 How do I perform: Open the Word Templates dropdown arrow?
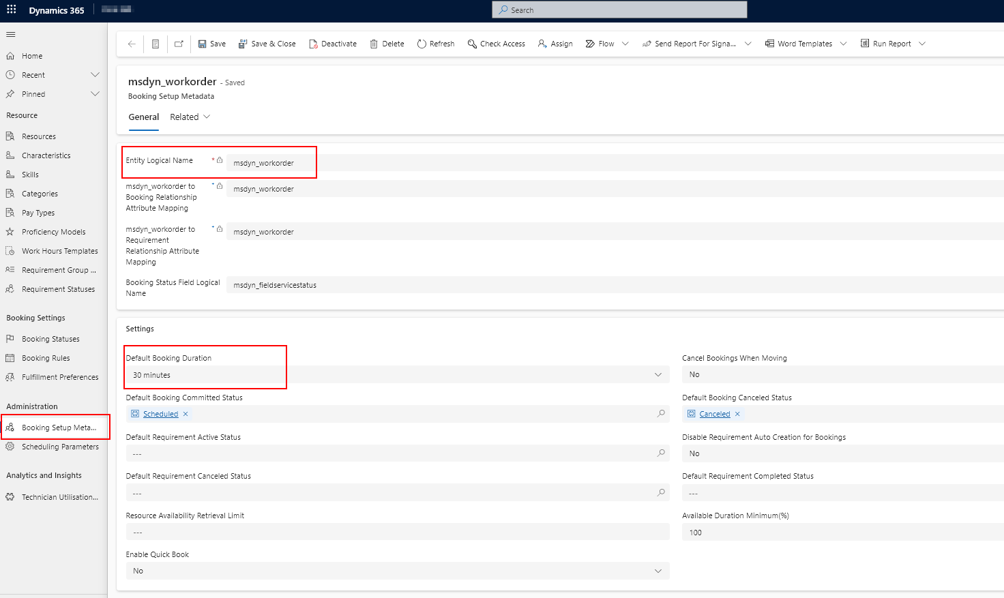coord(844,43)
